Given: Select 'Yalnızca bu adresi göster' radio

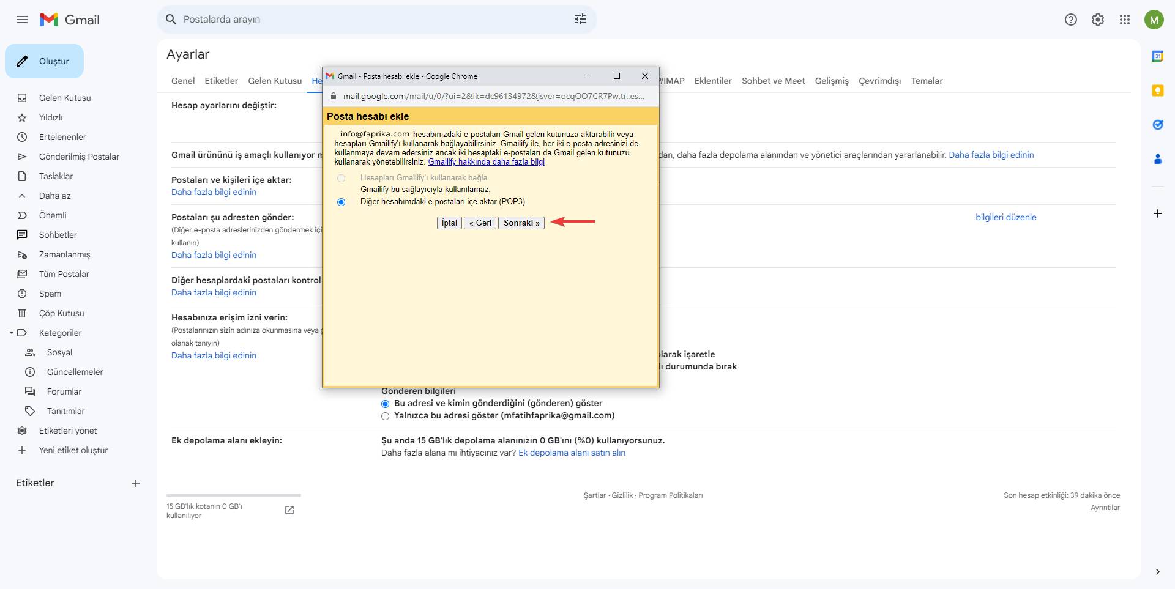Looking at the screenshot, I should click(385, 416).
